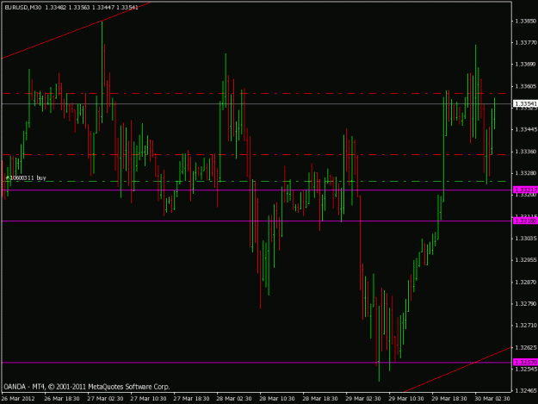
Task: Select the grey current price line
Action: 256,103
